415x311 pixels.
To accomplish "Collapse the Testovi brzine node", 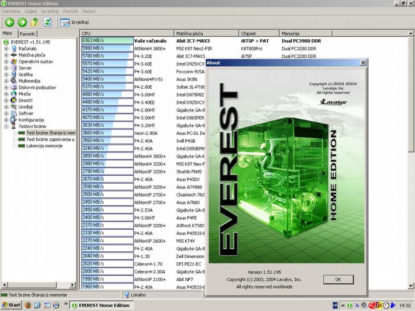I will [x=6, y=127].
